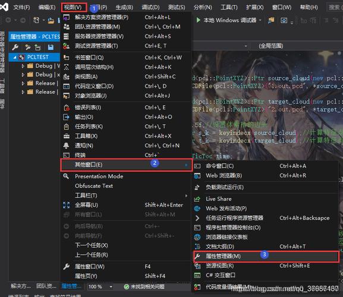
Task: Start the 本地 Windows 调试器 play button
Action: 199,20
